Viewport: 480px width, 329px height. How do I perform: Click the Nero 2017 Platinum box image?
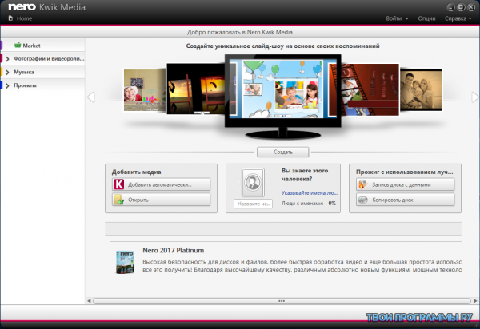125,262
